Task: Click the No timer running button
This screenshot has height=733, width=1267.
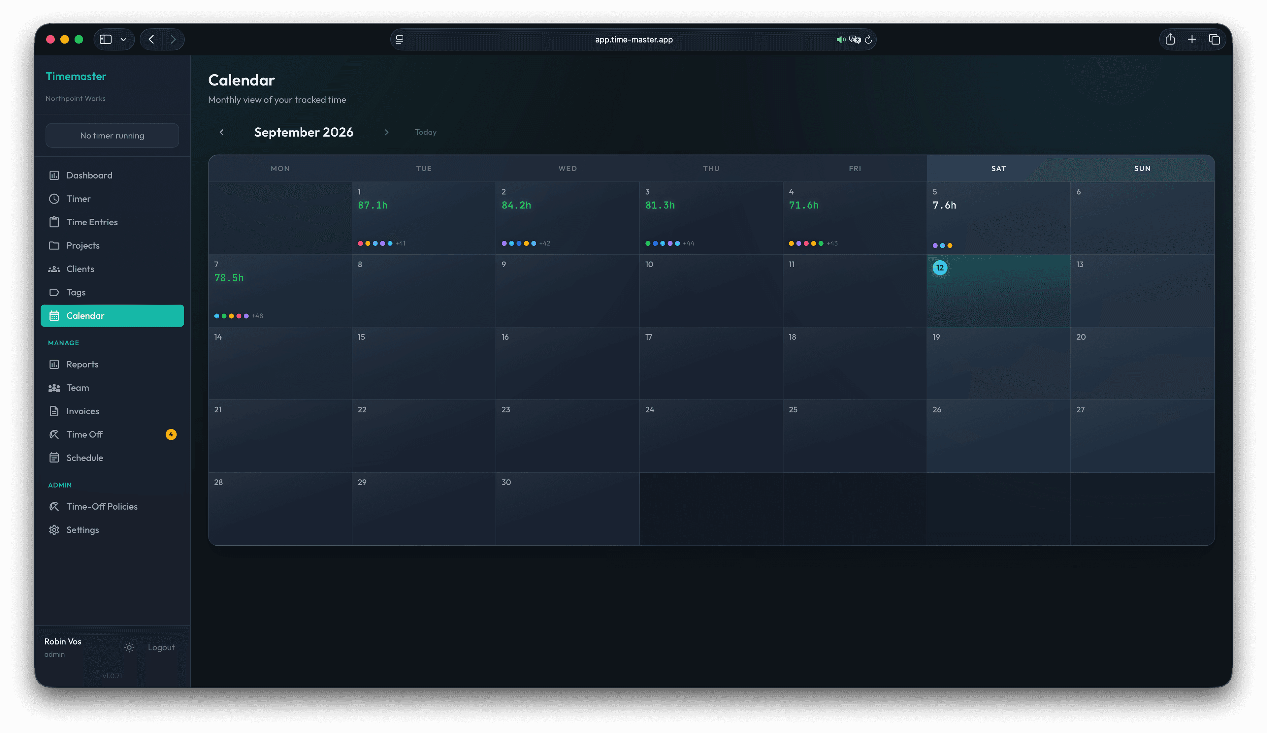Action: 112,136
